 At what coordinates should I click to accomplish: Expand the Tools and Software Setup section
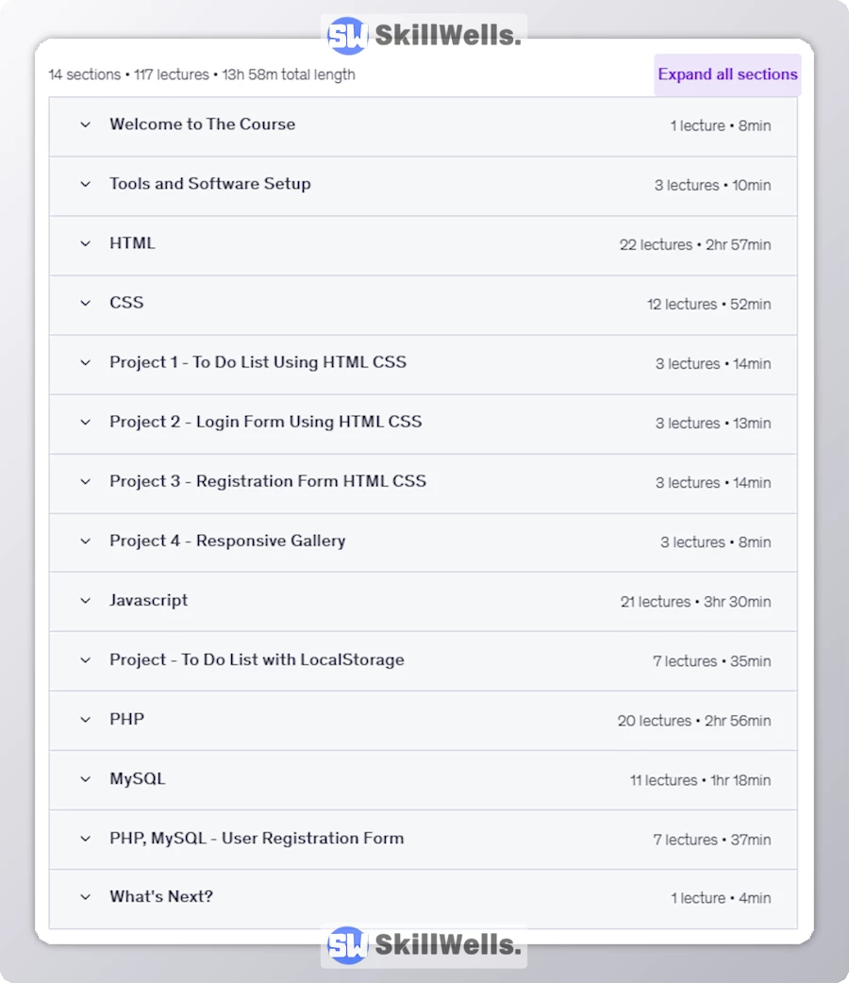84,185
